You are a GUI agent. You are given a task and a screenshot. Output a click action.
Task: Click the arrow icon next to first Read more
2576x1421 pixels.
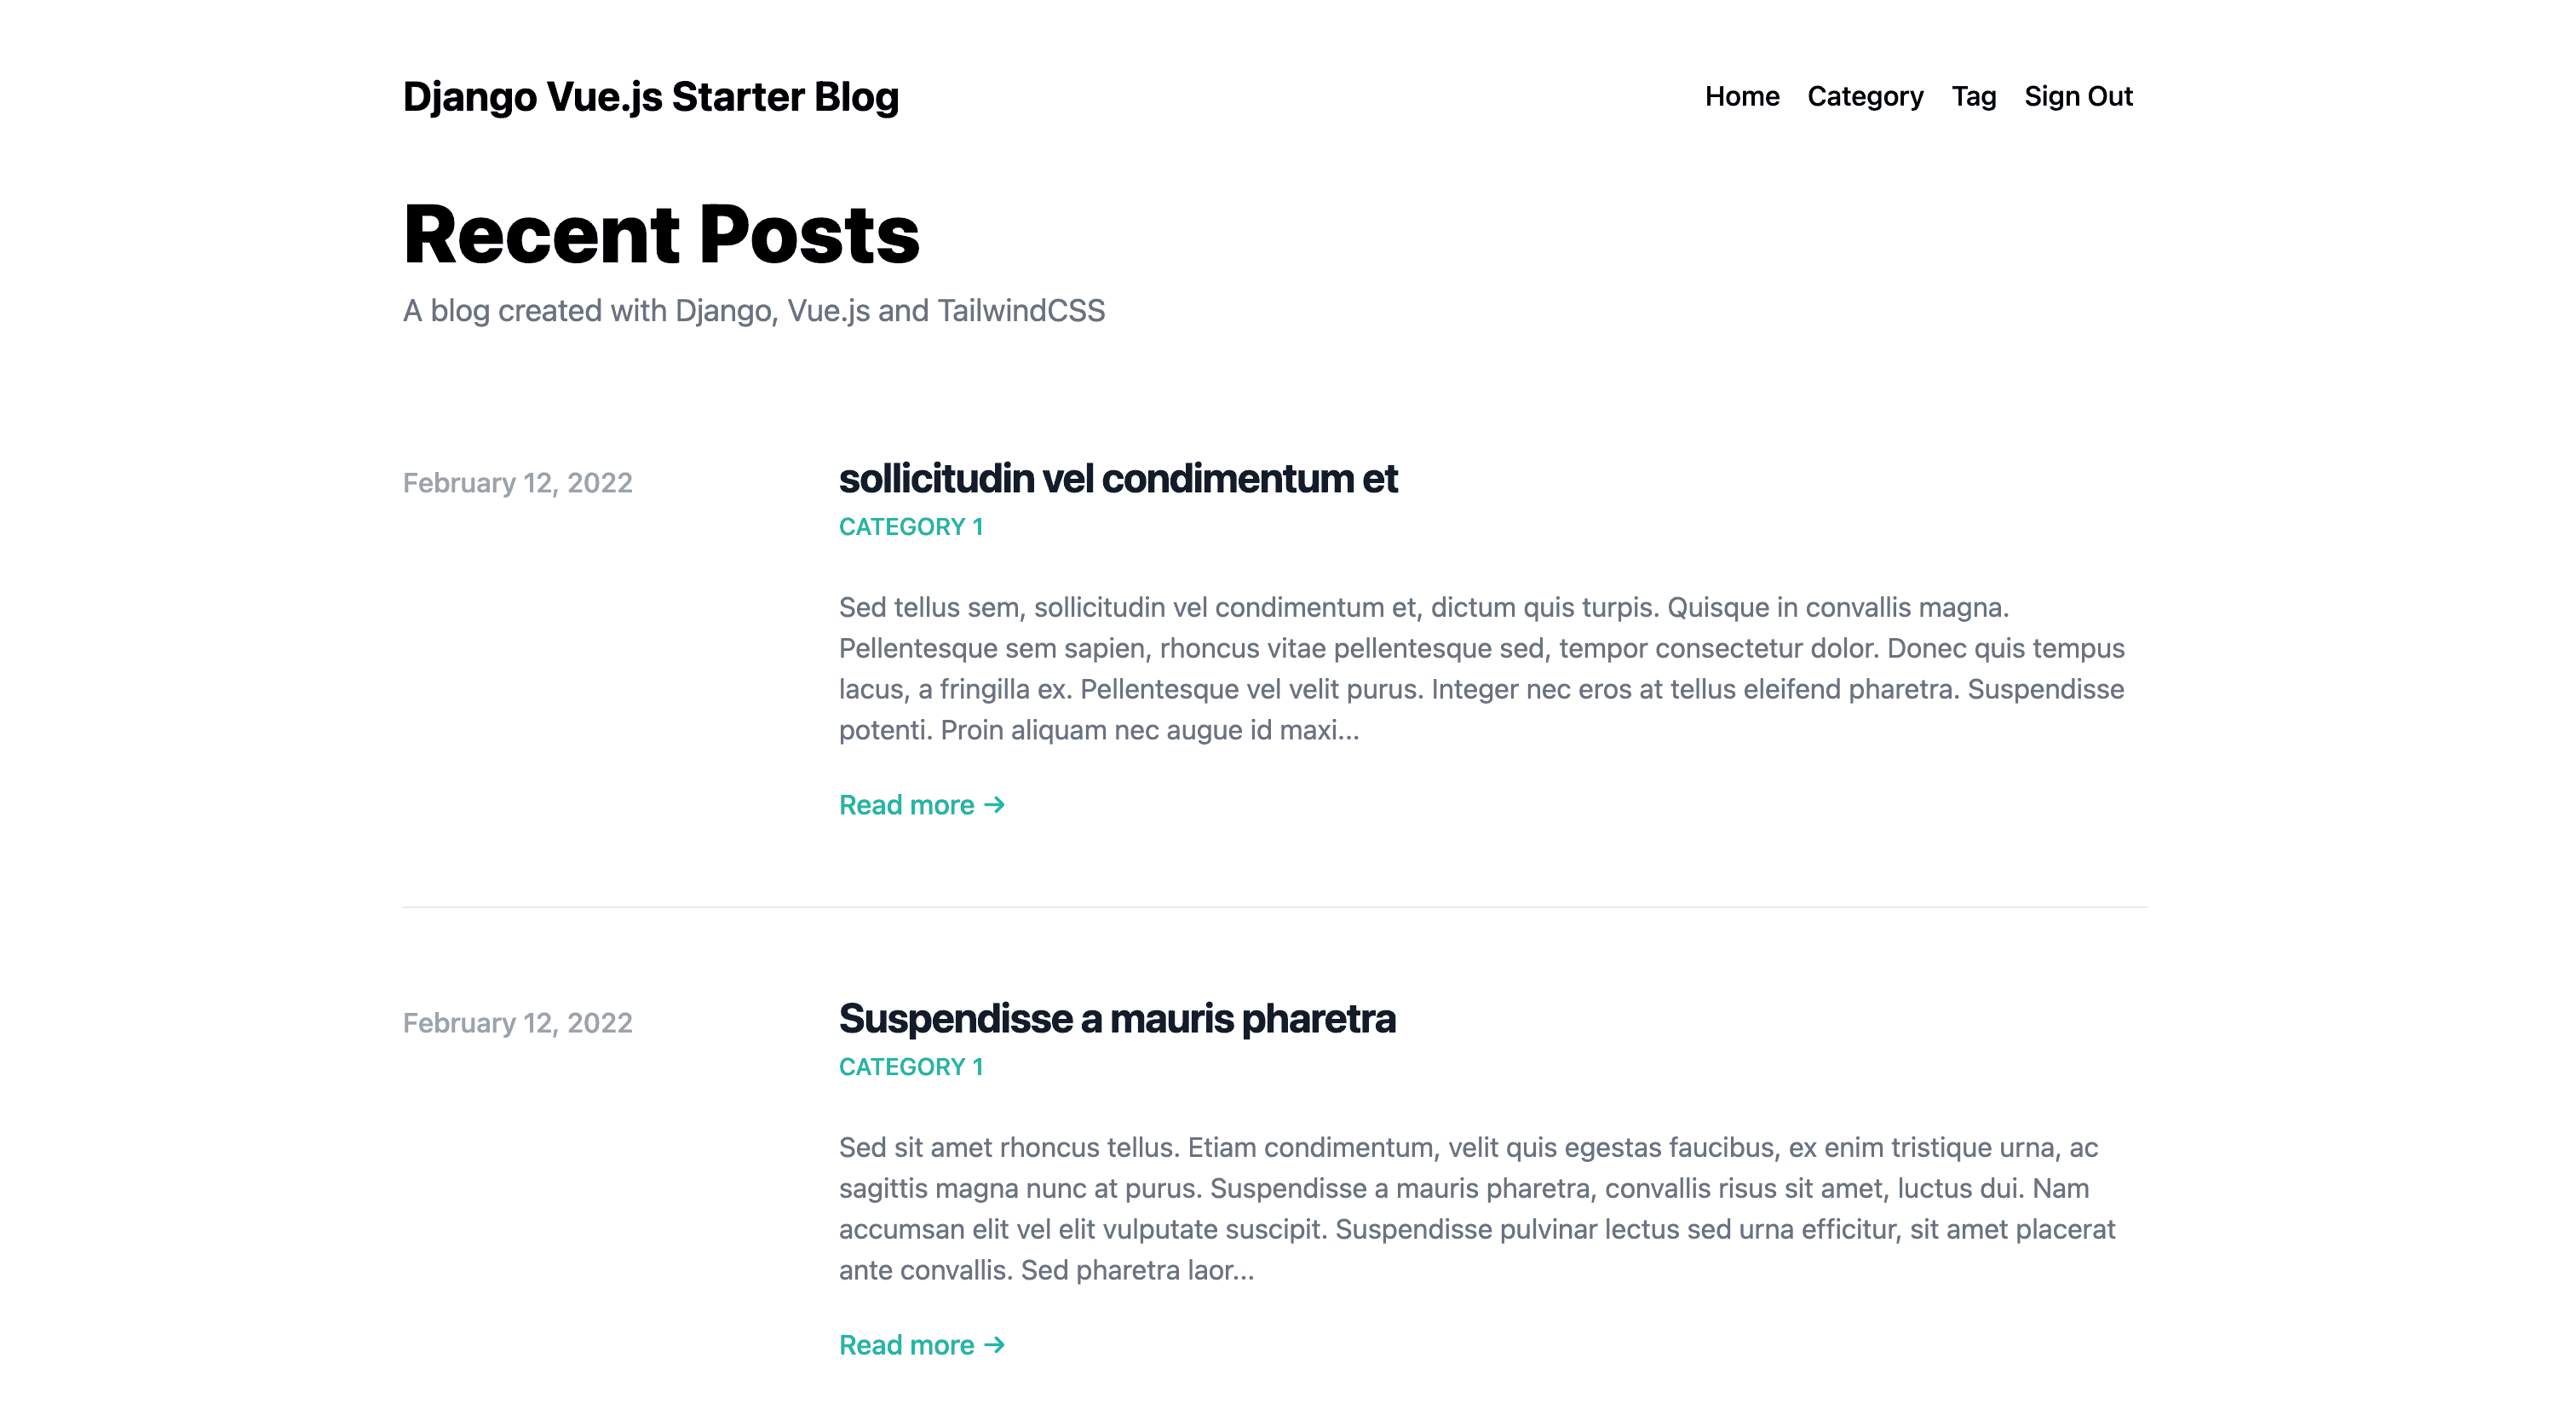993,804
